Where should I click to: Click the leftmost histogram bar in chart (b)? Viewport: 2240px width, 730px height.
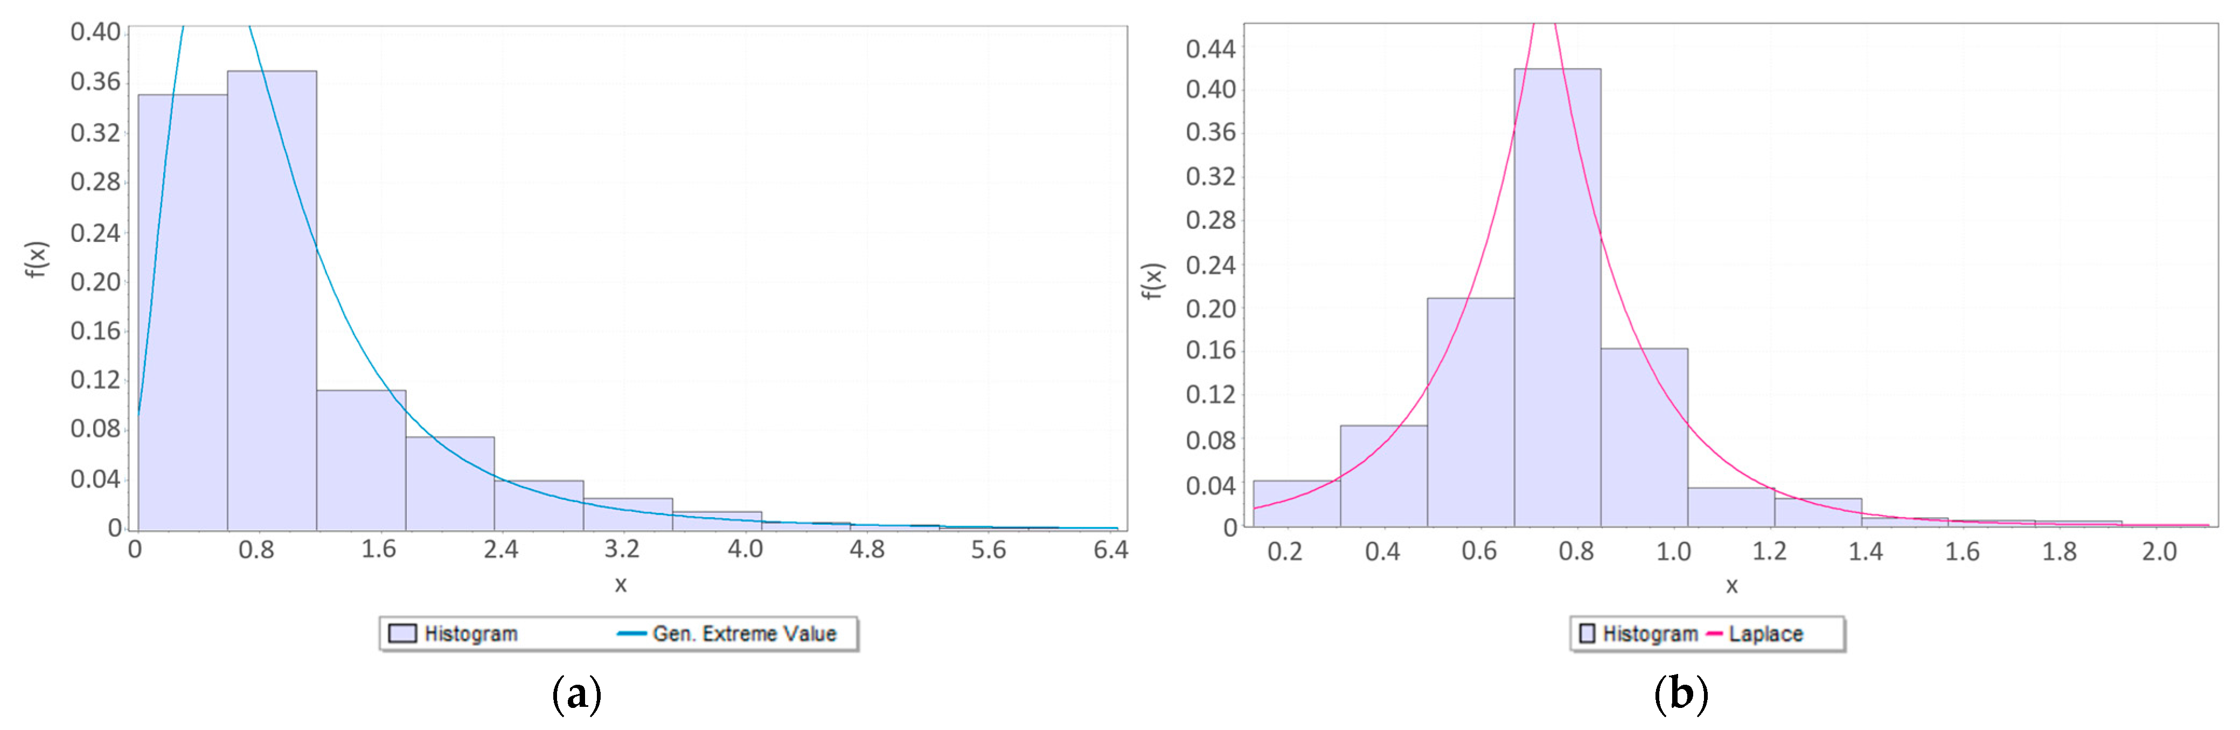[1296, 504]
